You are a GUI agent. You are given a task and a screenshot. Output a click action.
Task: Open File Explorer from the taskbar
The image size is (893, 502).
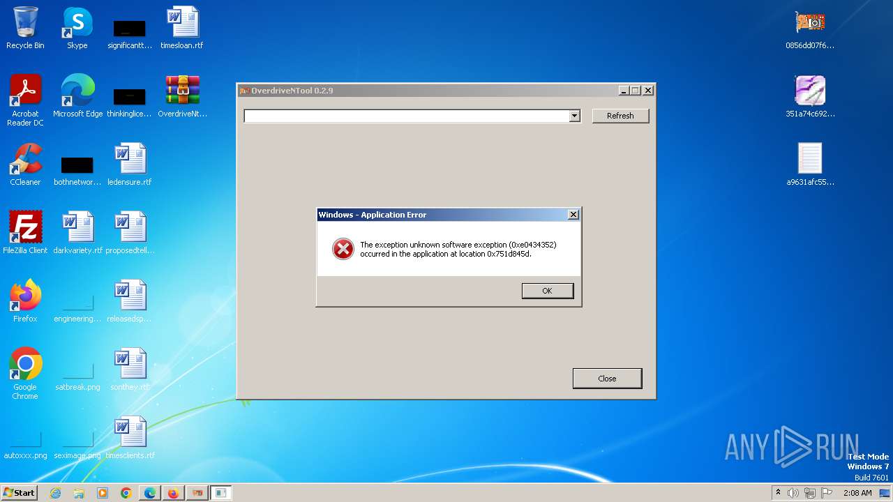(79, 493)
